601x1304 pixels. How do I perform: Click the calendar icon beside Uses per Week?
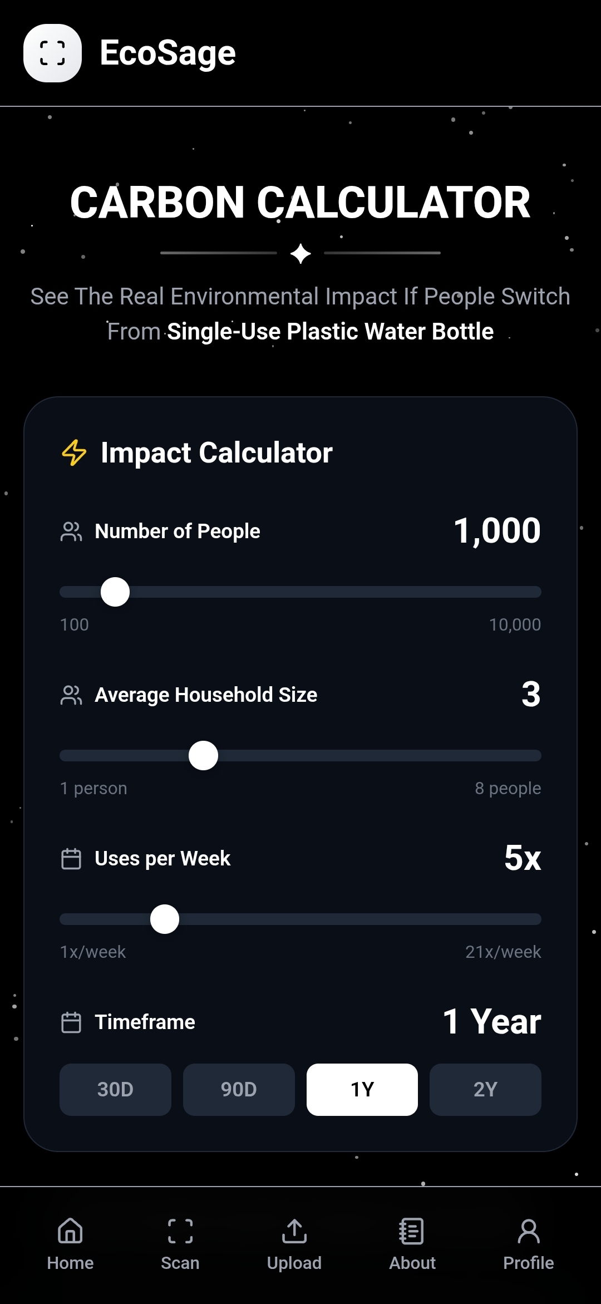click(x=71, y=859)
